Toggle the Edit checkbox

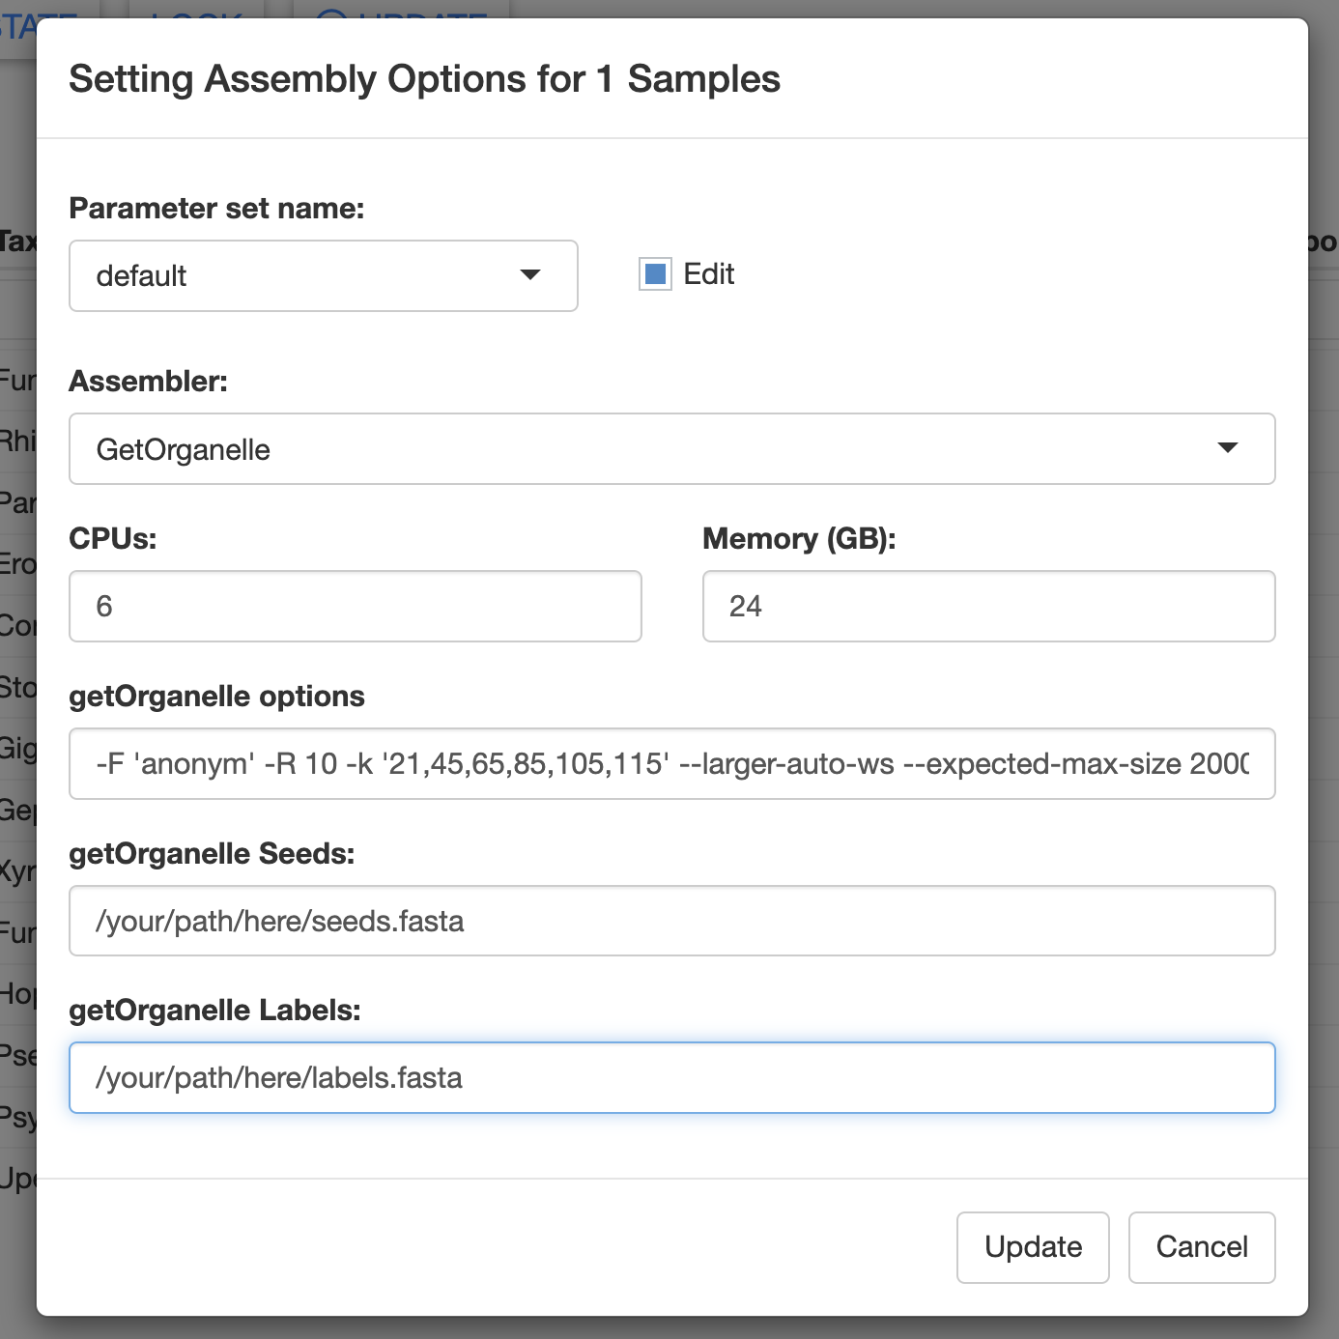click(655, 274)
